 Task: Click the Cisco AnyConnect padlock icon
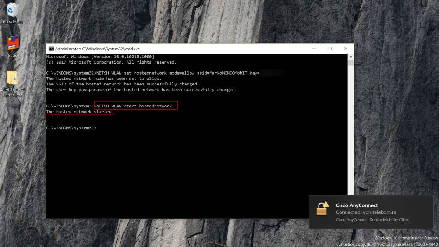[x=322, y=208]
